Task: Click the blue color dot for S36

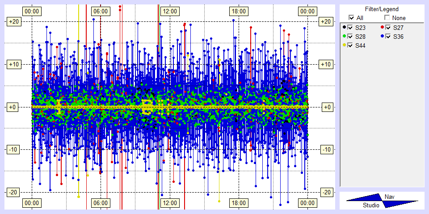Action: [x=382, y=36]
